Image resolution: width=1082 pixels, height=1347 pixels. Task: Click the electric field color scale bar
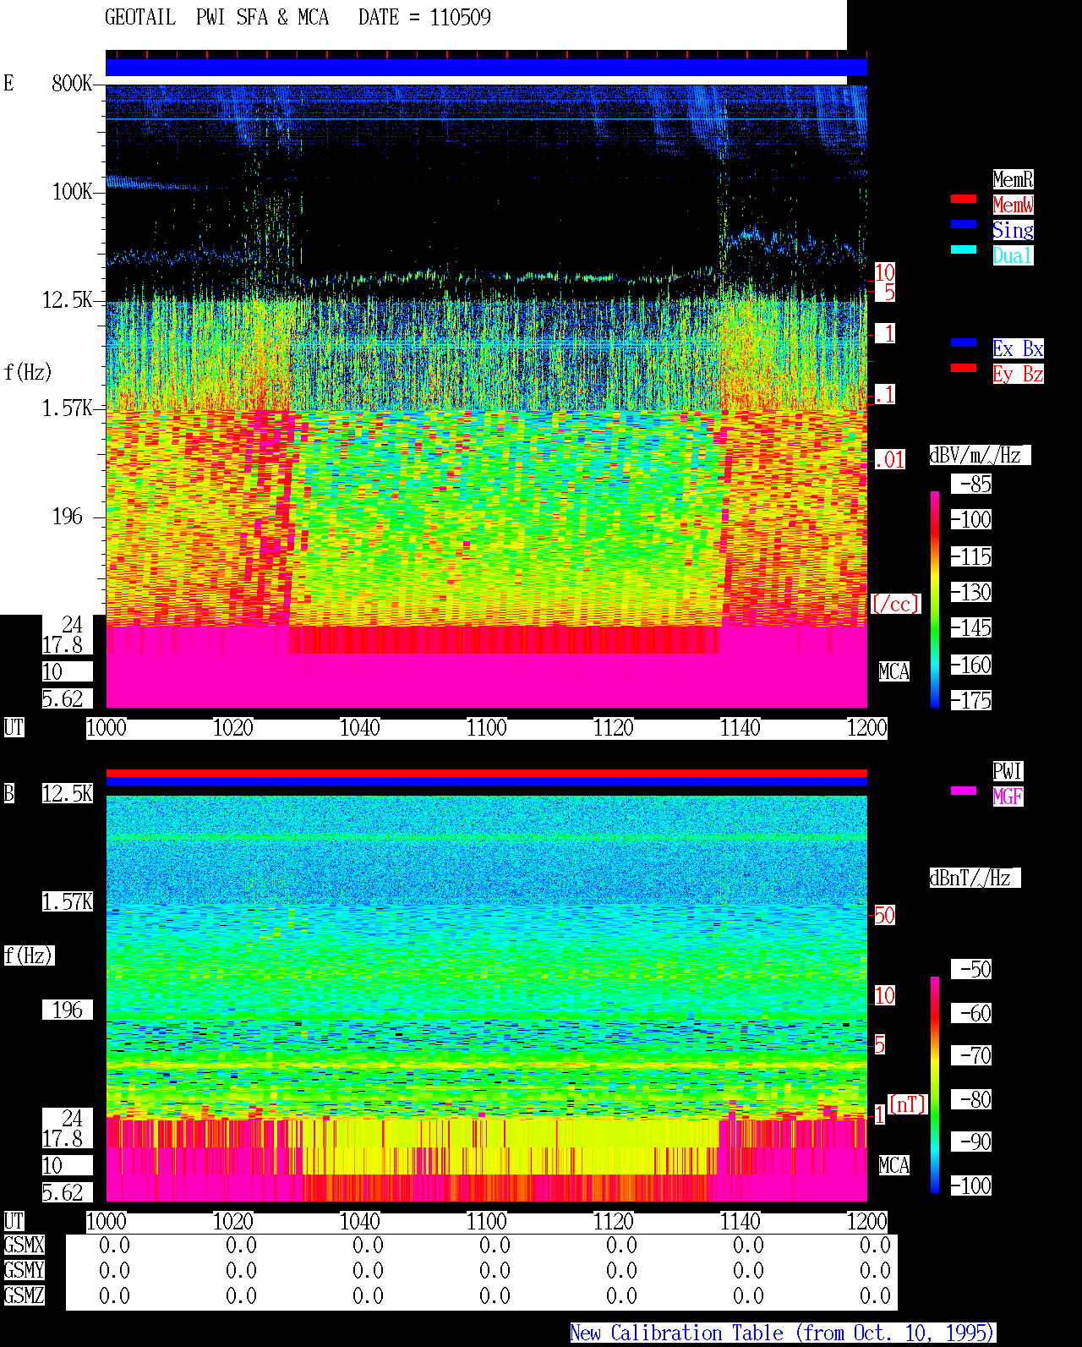[935, 599]
